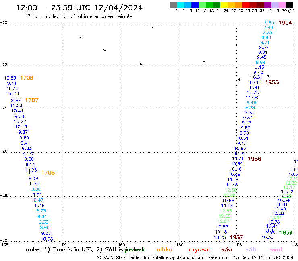The width and height of the screenshot is (298, 261).
Task: Click the dark blue 12 ft legend swatch
Action: click(x=195, y=5)
